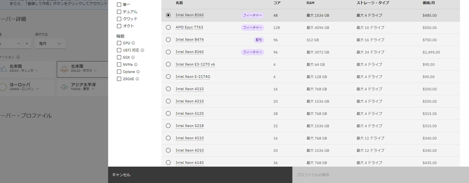The image size is (469, 183).
Task: Enable the SGX feature checkbox
Action: [119, 57]
